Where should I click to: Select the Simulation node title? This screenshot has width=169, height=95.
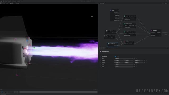[x=154, y=30]
